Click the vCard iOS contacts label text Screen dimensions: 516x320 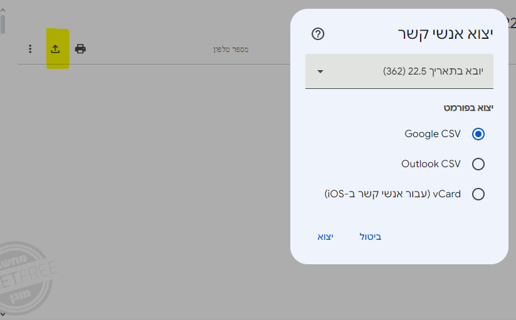393,194
